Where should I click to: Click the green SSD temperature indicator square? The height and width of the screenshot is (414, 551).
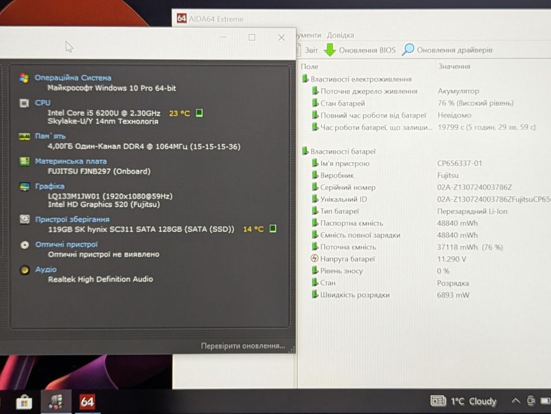point(272,229)
